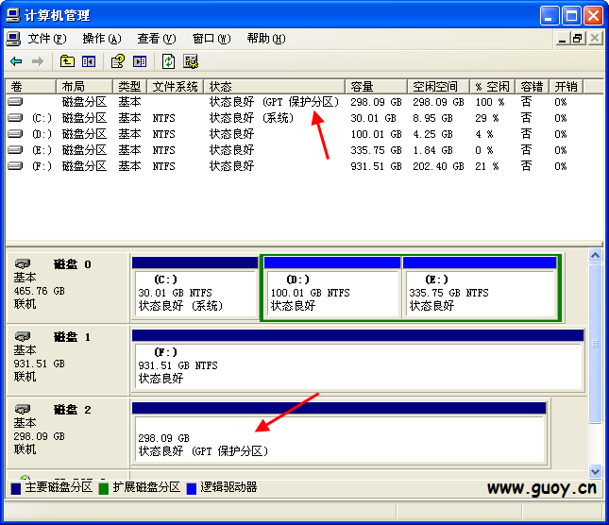Restore the inner MMC child window
609x525 pixels.
click(577, 39)
